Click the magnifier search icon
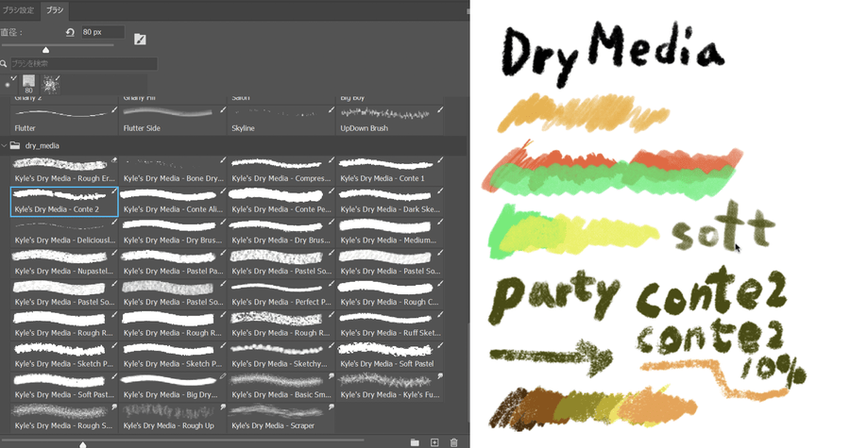 tap(4, 64)
